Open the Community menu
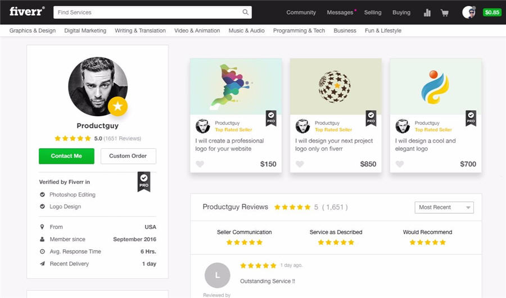 301,12
